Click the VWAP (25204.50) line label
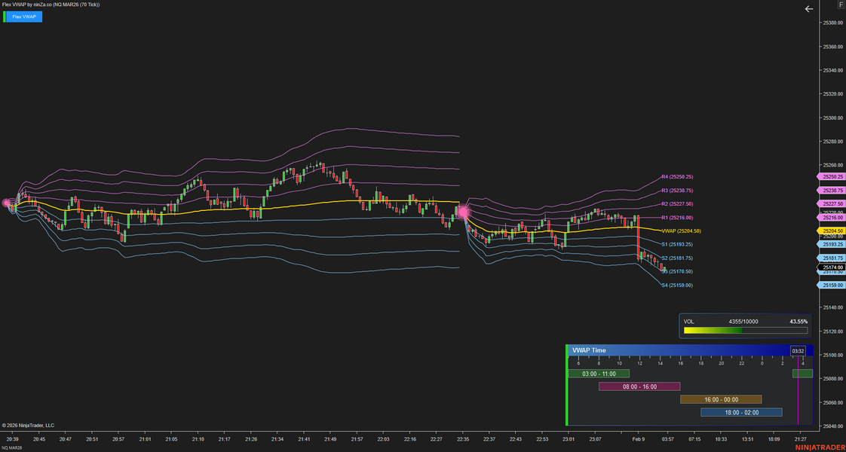This screenshot has height=452, width=846. point(680,231)
